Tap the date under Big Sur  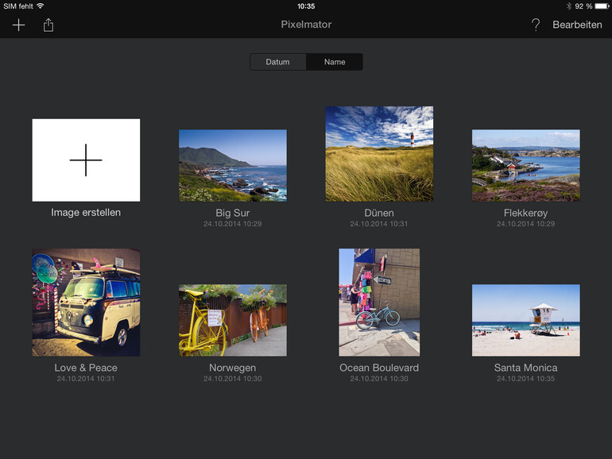coord(233,224)
